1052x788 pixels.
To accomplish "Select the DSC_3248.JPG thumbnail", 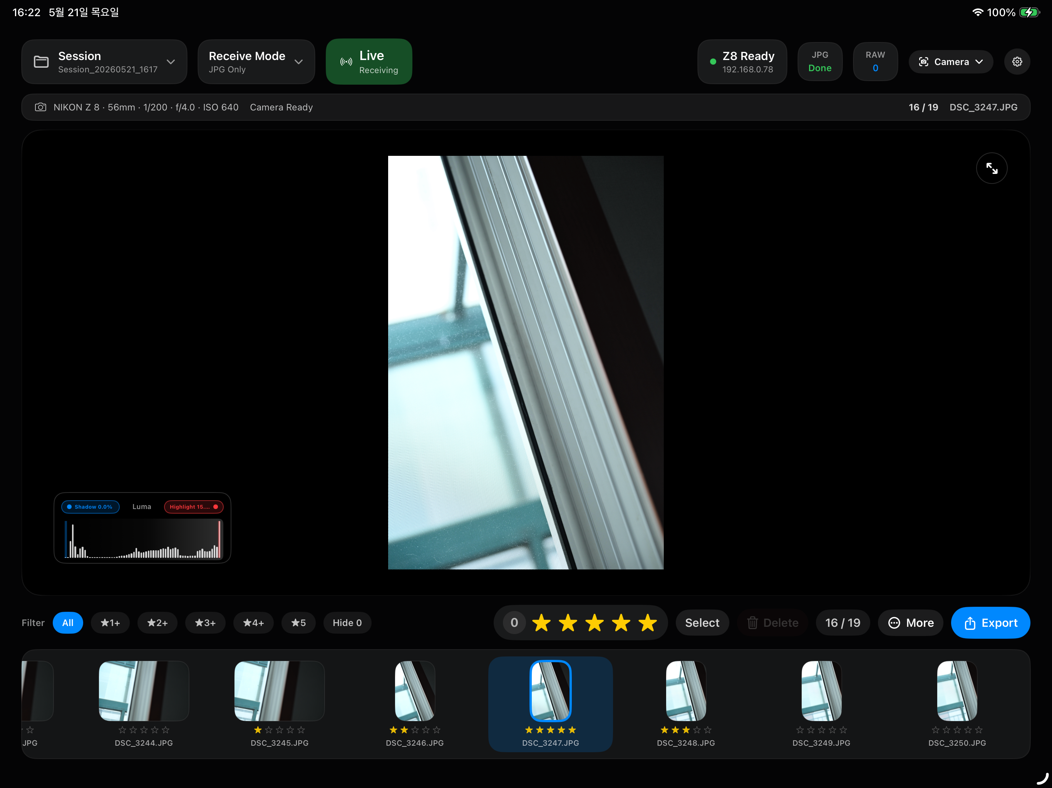I will tap(686, 691).
